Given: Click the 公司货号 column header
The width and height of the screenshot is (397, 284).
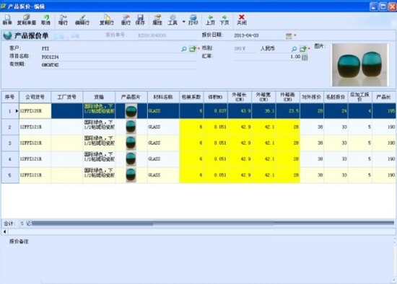Looking at the screenshot, I should coord(35,97).
